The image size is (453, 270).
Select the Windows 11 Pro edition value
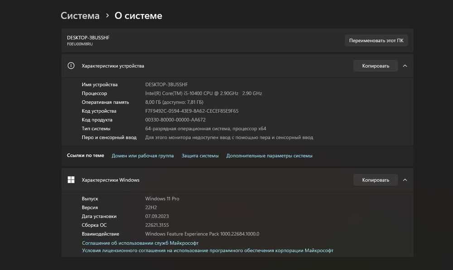point(162,199)
